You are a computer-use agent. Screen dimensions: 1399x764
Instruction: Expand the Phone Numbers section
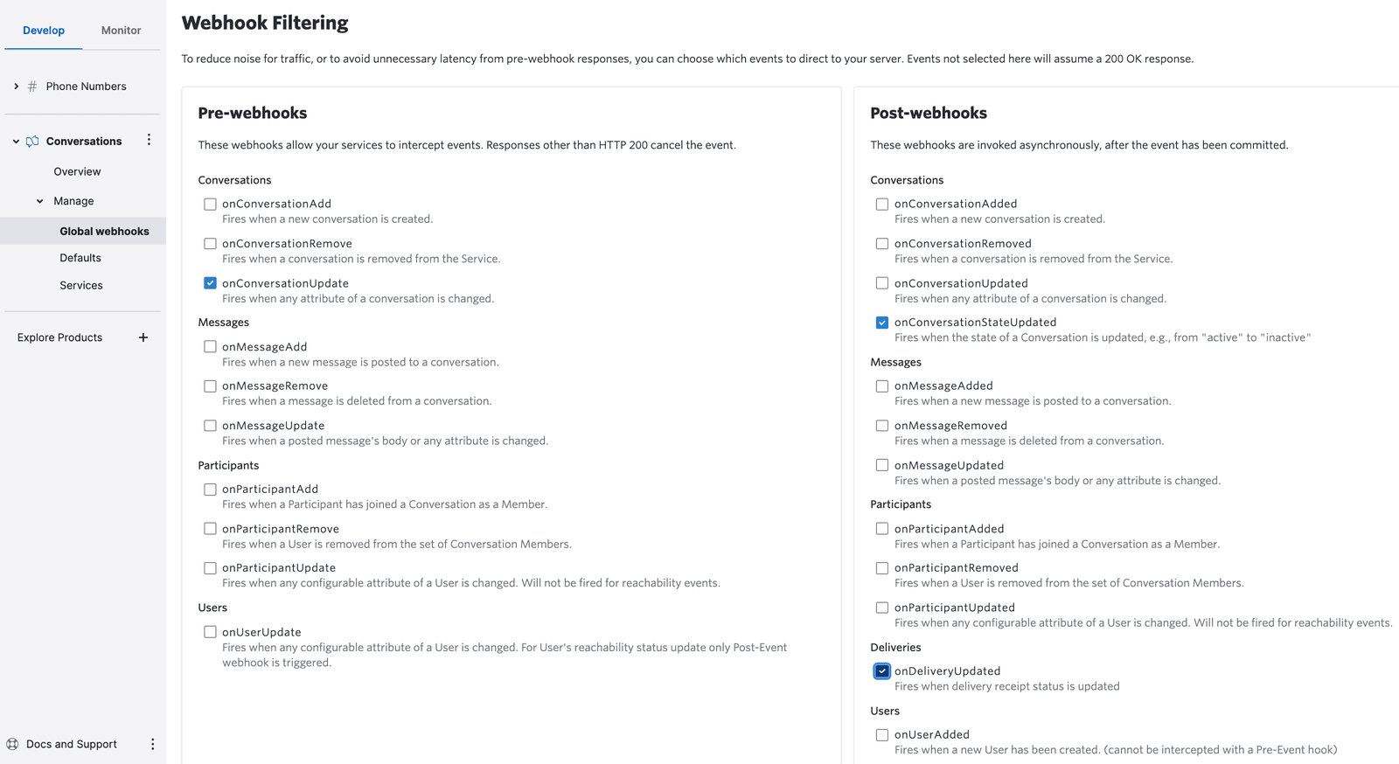pyautogui.click(x=15, y=86)
